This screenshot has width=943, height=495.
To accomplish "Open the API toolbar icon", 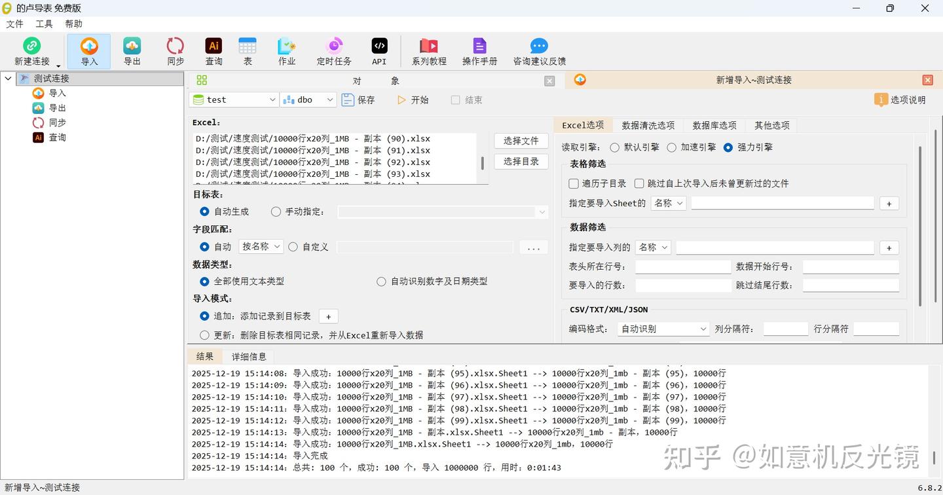I will point(379,45).
